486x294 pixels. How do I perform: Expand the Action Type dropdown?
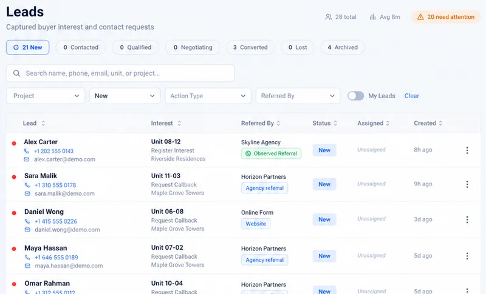(208, 96)
